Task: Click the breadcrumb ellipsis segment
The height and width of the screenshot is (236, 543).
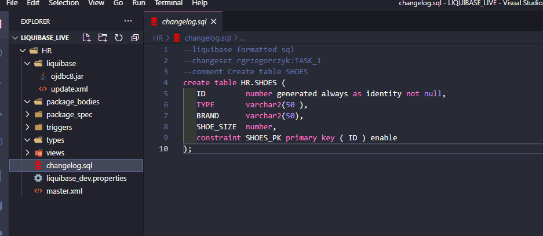Action: tap(242, 38)
